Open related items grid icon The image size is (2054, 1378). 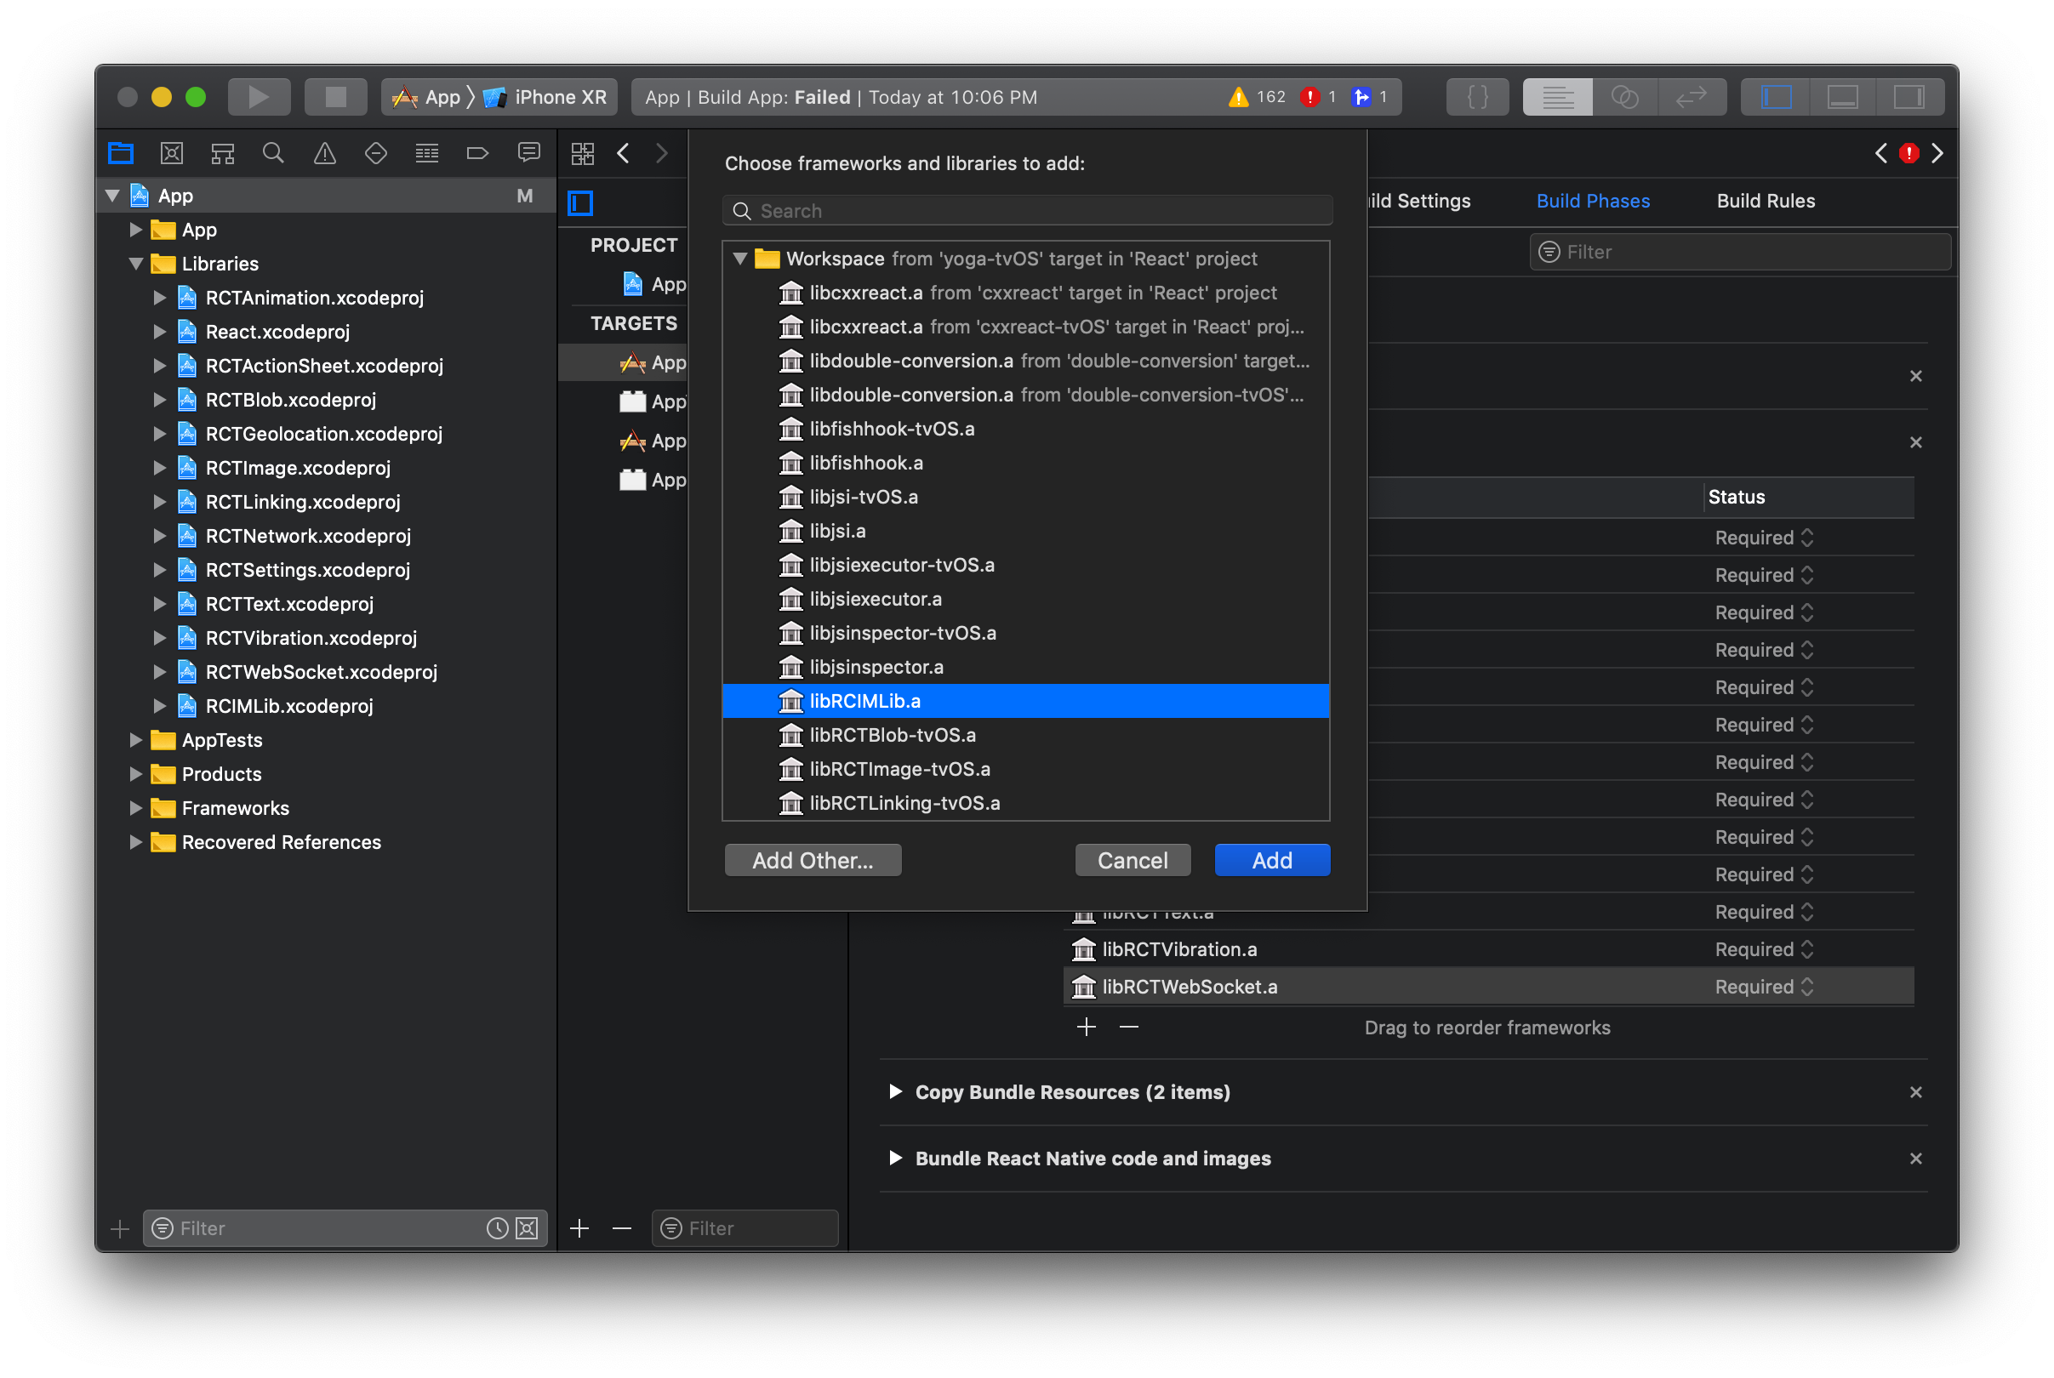(582, 154)
